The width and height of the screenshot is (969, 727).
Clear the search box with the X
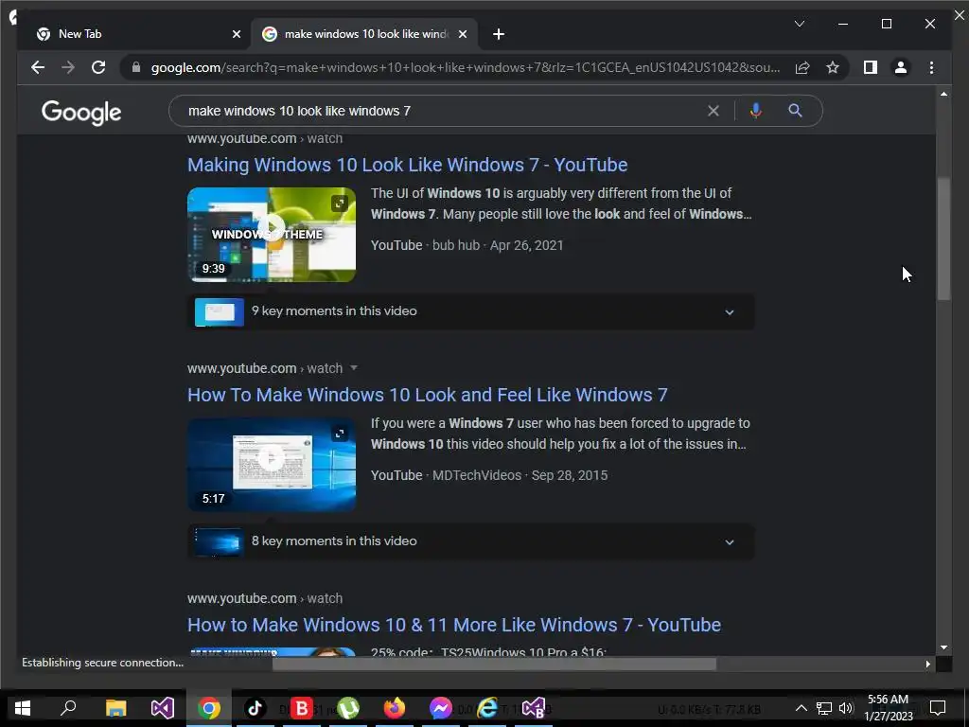click(714, 111)
